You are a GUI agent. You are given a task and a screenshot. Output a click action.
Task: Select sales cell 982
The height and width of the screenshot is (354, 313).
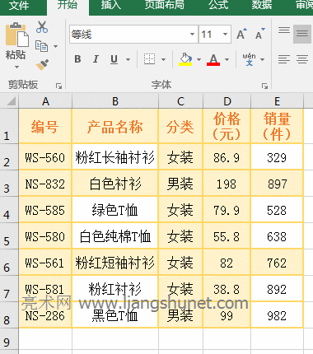277,315
